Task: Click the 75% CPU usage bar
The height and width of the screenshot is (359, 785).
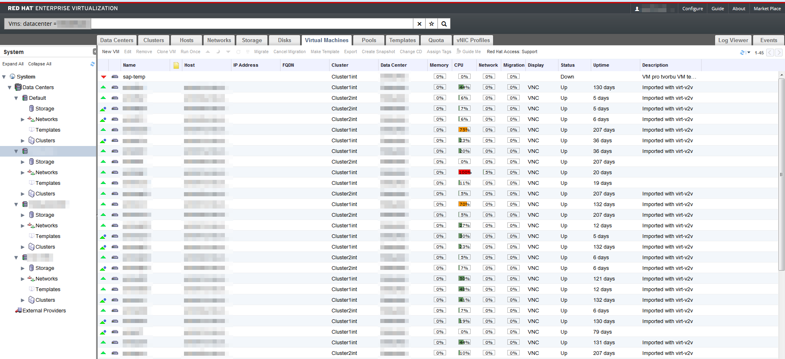Action: click(x=464, y=130)
